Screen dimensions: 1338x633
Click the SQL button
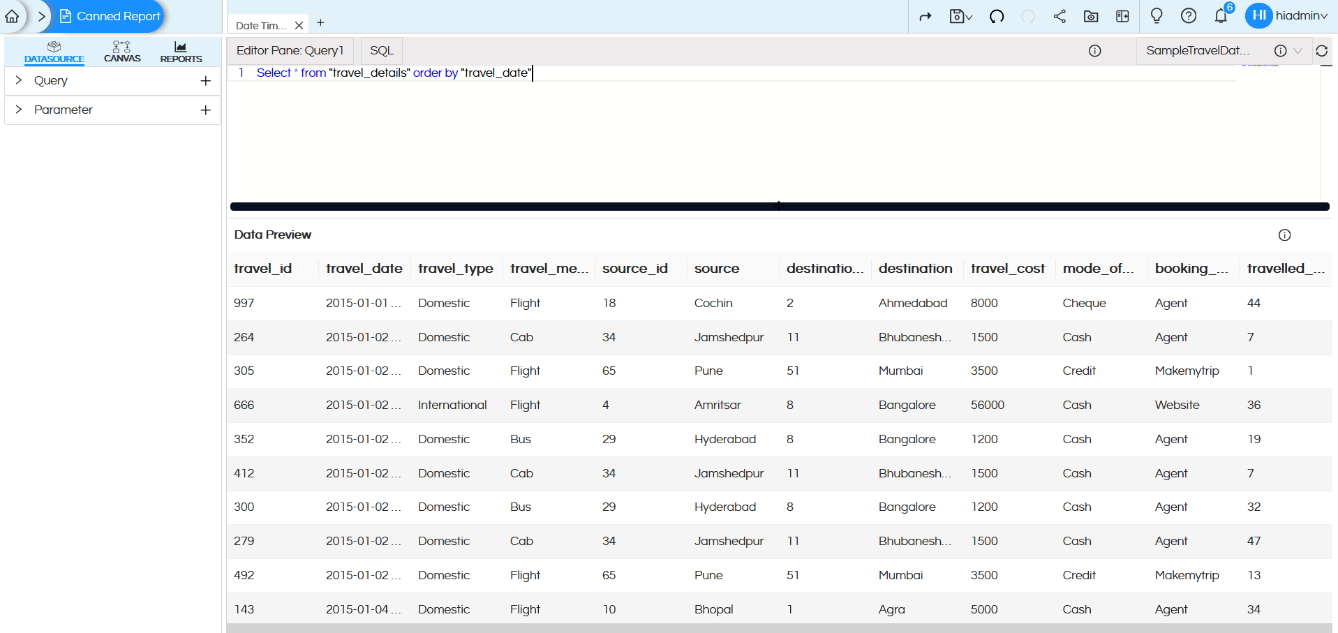click(380, 50)
